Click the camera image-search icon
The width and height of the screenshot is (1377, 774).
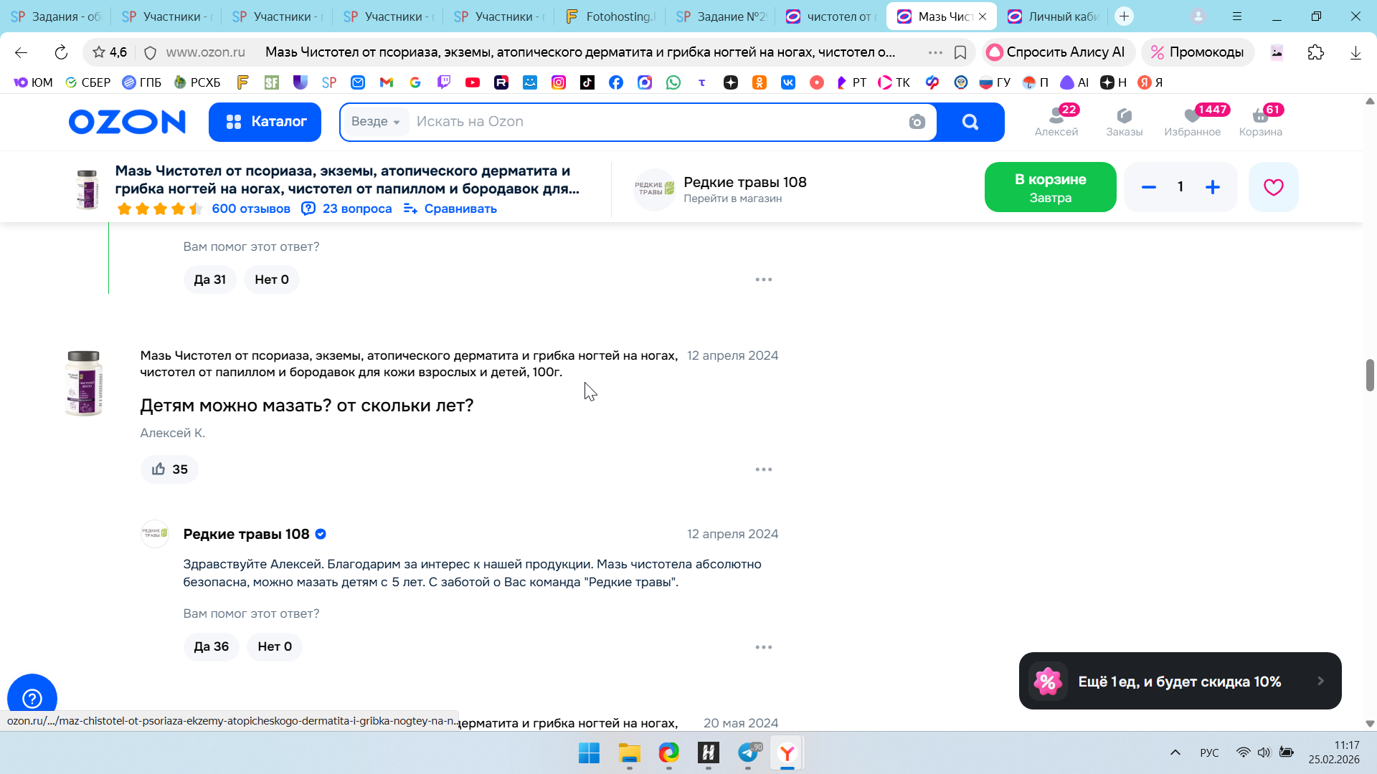coord(917,122)
